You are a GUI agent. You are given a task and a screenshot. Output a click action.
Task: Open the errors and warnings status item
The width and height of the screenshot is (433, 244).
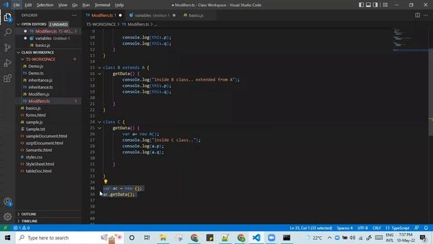(22, 228)
